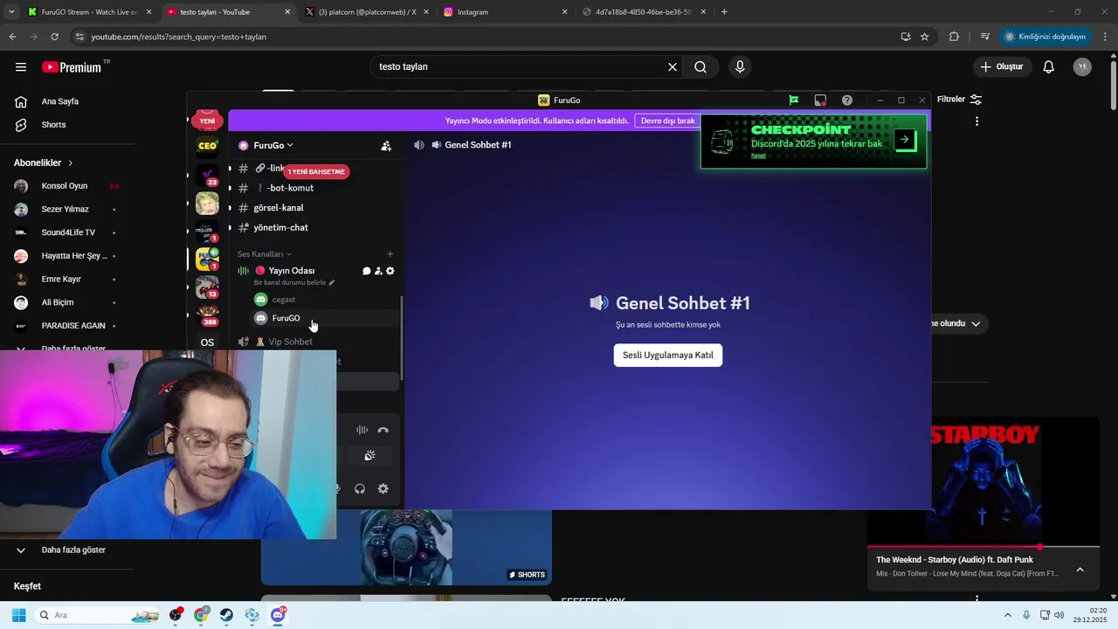Open OS server icon in Discord
This screenshot has height=629, width=1118.
pos(207,342)
